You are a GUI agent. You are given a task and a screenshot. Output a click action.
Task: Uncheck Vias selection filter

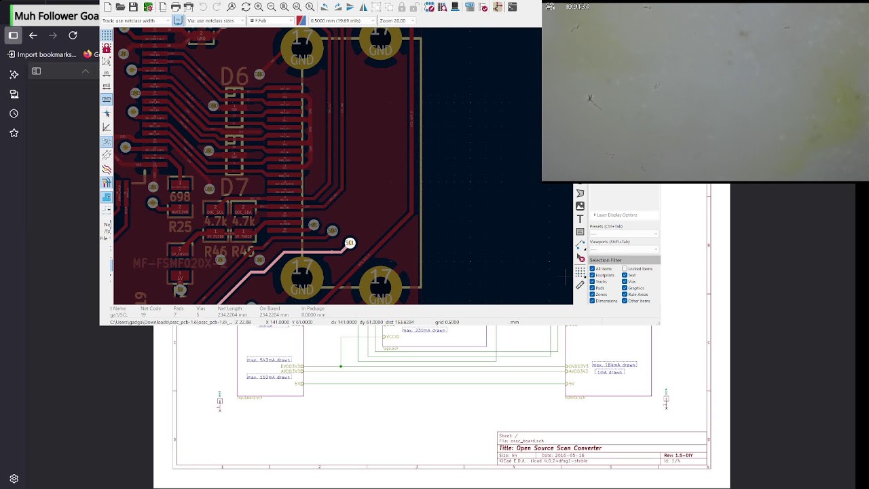(625, 282)
